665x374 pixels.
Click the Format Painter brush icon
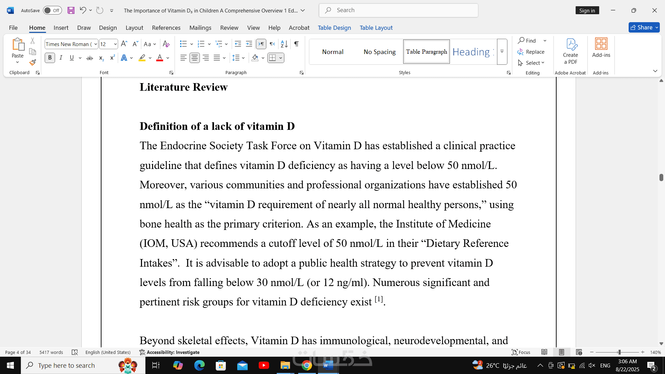click(x=33, y=63)
